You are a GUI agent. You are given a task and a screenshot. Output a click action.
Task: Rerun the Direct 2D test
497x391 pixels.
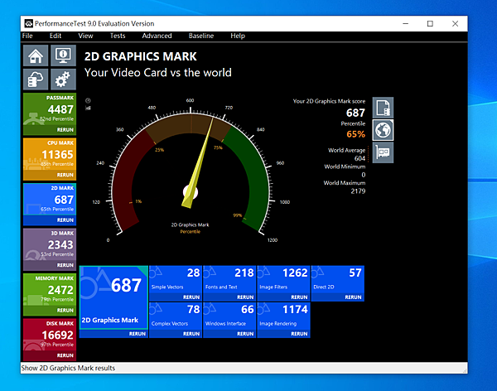pyautogui.click(x=353, y=297)
